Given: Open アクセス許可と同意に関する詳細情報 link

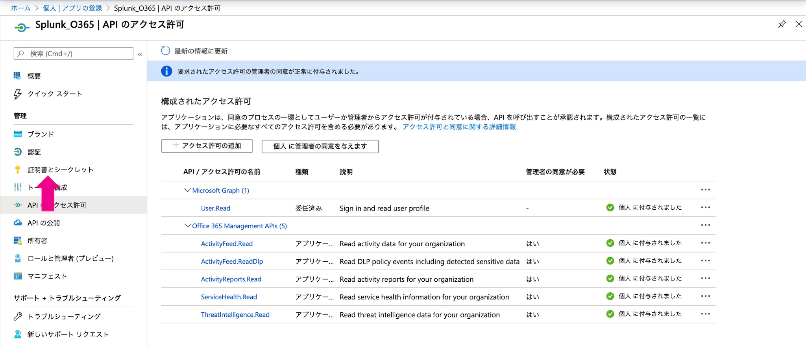Looking at the screenshot, I should [x=459, y=127].
